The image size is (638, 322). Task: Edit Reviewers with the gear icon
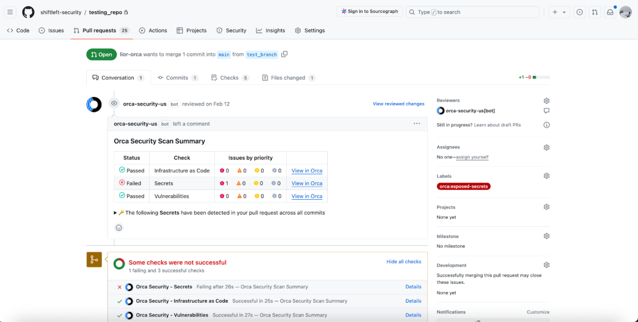point(546,101)
